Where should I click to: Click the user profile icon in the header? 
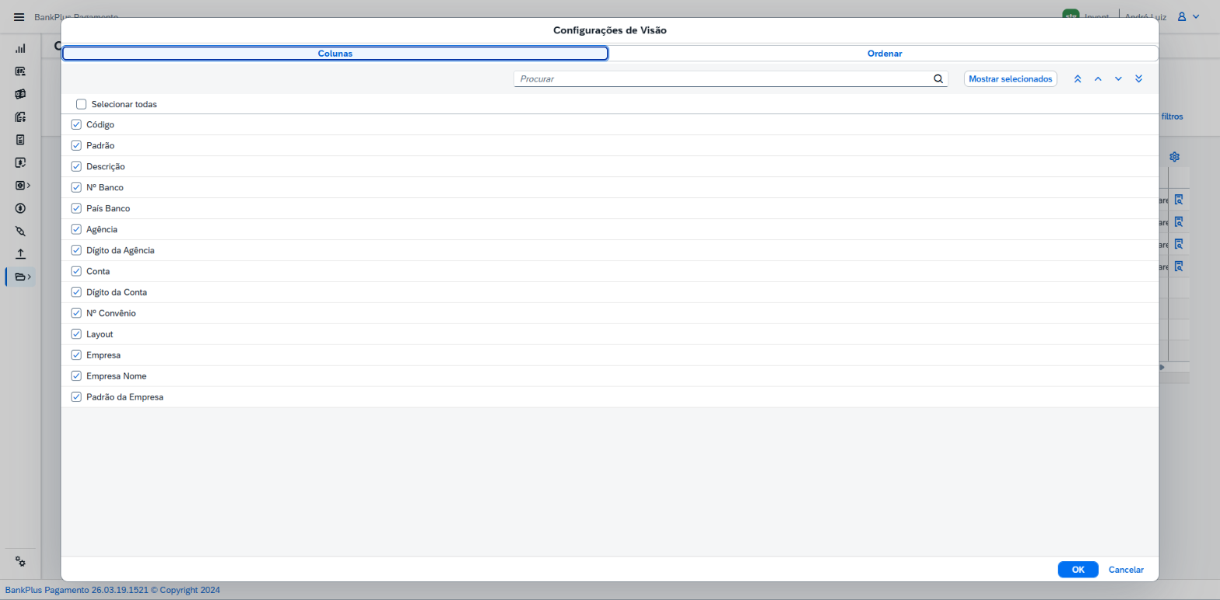tap(1182, 16)
